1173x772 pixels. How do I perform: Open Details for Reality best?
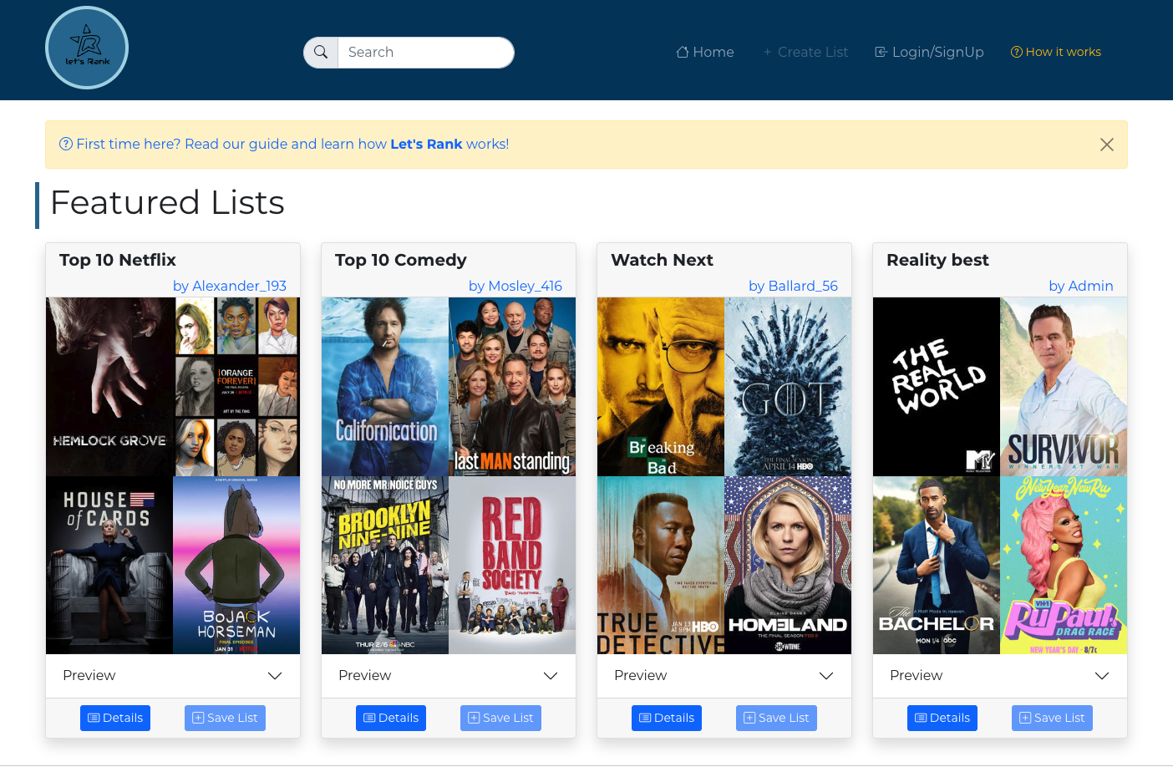click(x=942, y=718)
